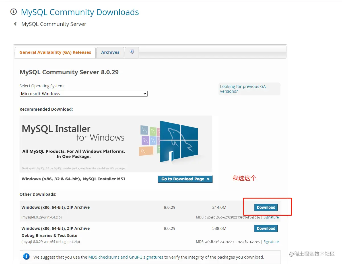Image resolution: width=342 pixels, height=264 pixels.
Task: Download the 214.0M ZIP Archive
Action: (x=266, y=207)
